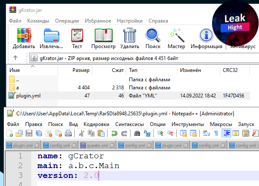Click the Close document toolbar icon
The image size is (259, 186).
[49, 133]
